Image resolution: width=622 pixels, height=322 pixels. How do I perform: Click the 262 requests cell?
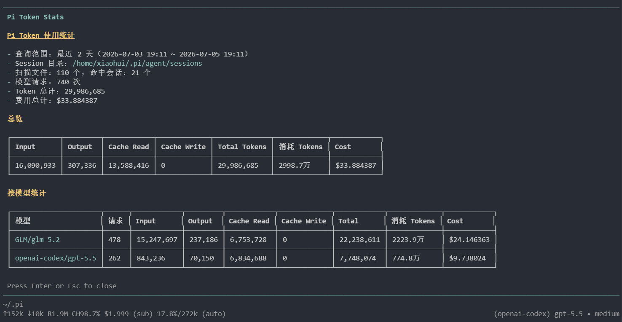pos(114,258)
